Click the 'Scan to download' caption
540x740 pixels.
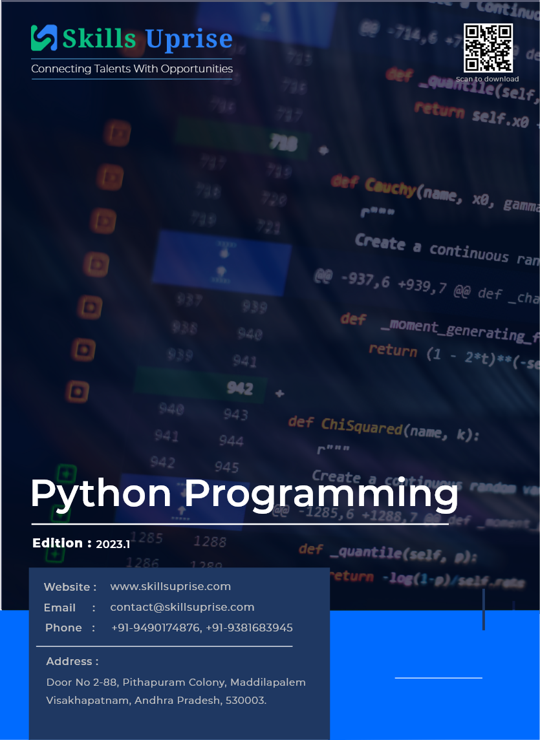point(487,79)
